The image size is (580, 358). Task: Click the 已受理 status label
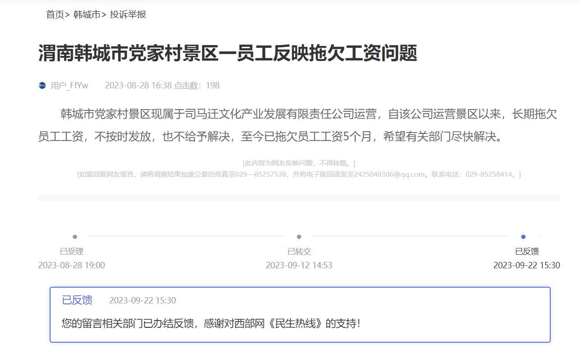coord(72,252)
